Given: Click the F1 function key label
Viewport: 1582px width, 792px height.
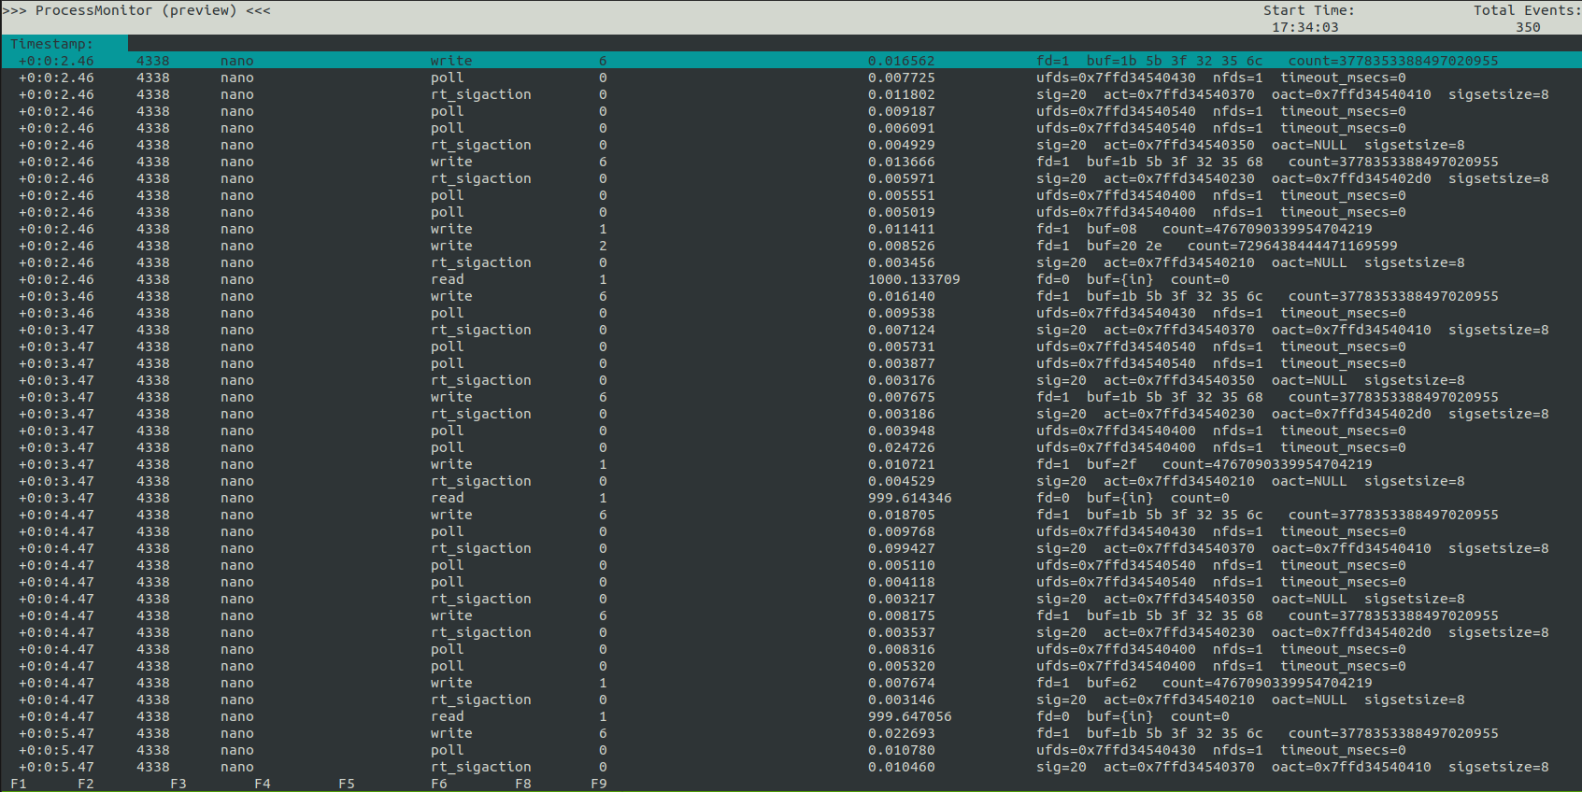Looking at the screenshot, I should [19, 784].
